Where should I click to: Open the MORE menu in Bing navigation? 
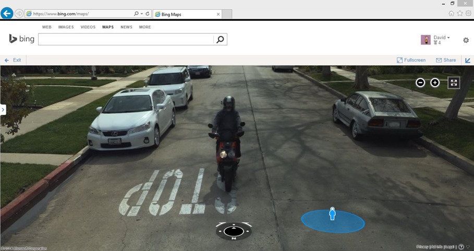pyautogui.click(x=145, y=27)
